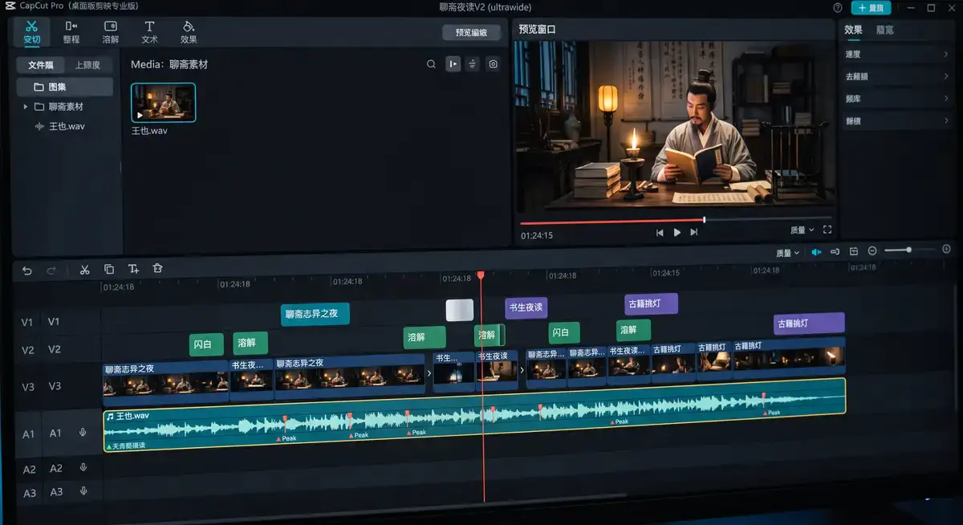Click the teal plus button in the title bar
Screen dimensions: 963x525
point(872,7)
